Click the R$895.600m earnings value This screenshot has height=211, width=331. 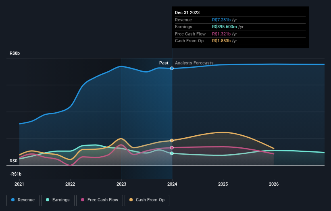pos(225,27)
